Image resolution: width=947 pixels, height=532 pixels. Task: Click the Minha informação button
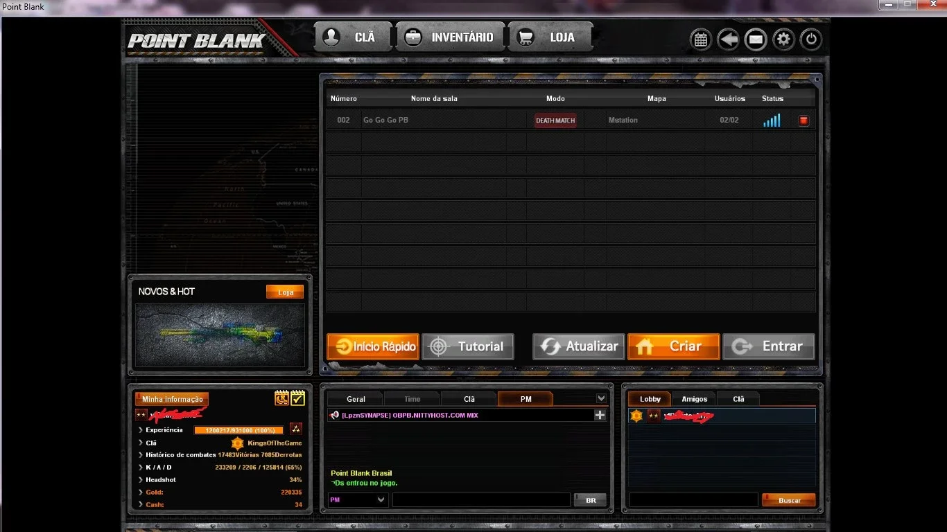click(172, 399)
